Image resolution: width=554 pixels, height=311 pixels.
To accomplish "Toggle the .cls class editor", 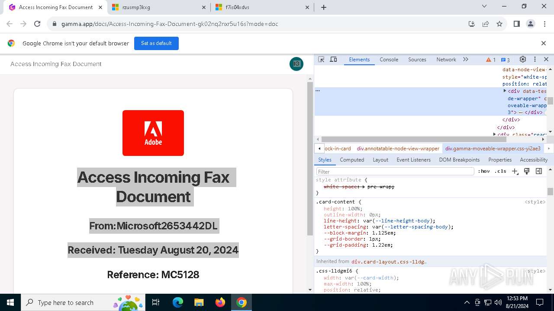I will point(500,171).
